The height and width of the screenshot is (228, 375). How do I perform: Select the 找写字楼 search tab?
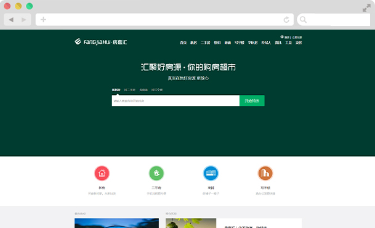tap(157, 90)
